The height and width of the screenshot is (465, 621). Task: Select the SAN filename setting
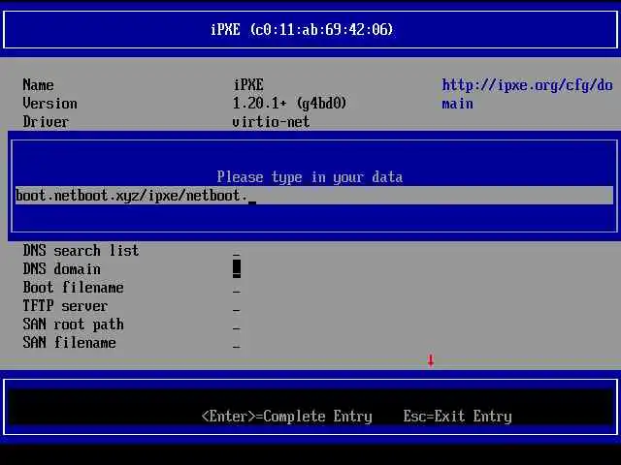point(69,342)
